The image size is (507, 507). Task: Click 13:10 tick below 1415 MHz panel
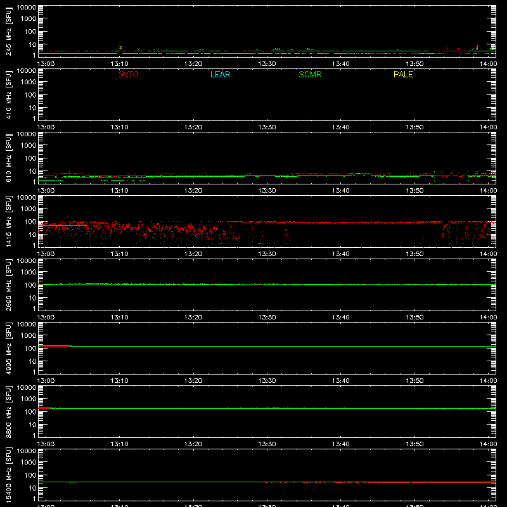[119, 254]
